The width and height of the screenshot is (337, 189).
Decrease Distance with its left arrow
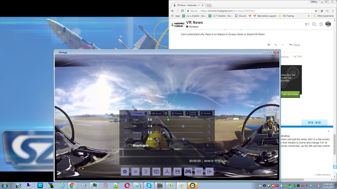[144, 132]
